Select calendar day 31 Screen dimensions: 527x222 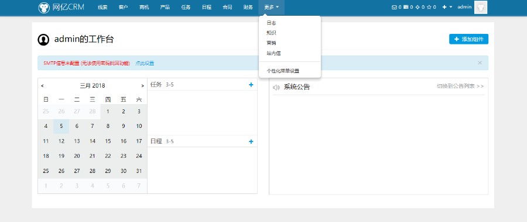point(139,171)
